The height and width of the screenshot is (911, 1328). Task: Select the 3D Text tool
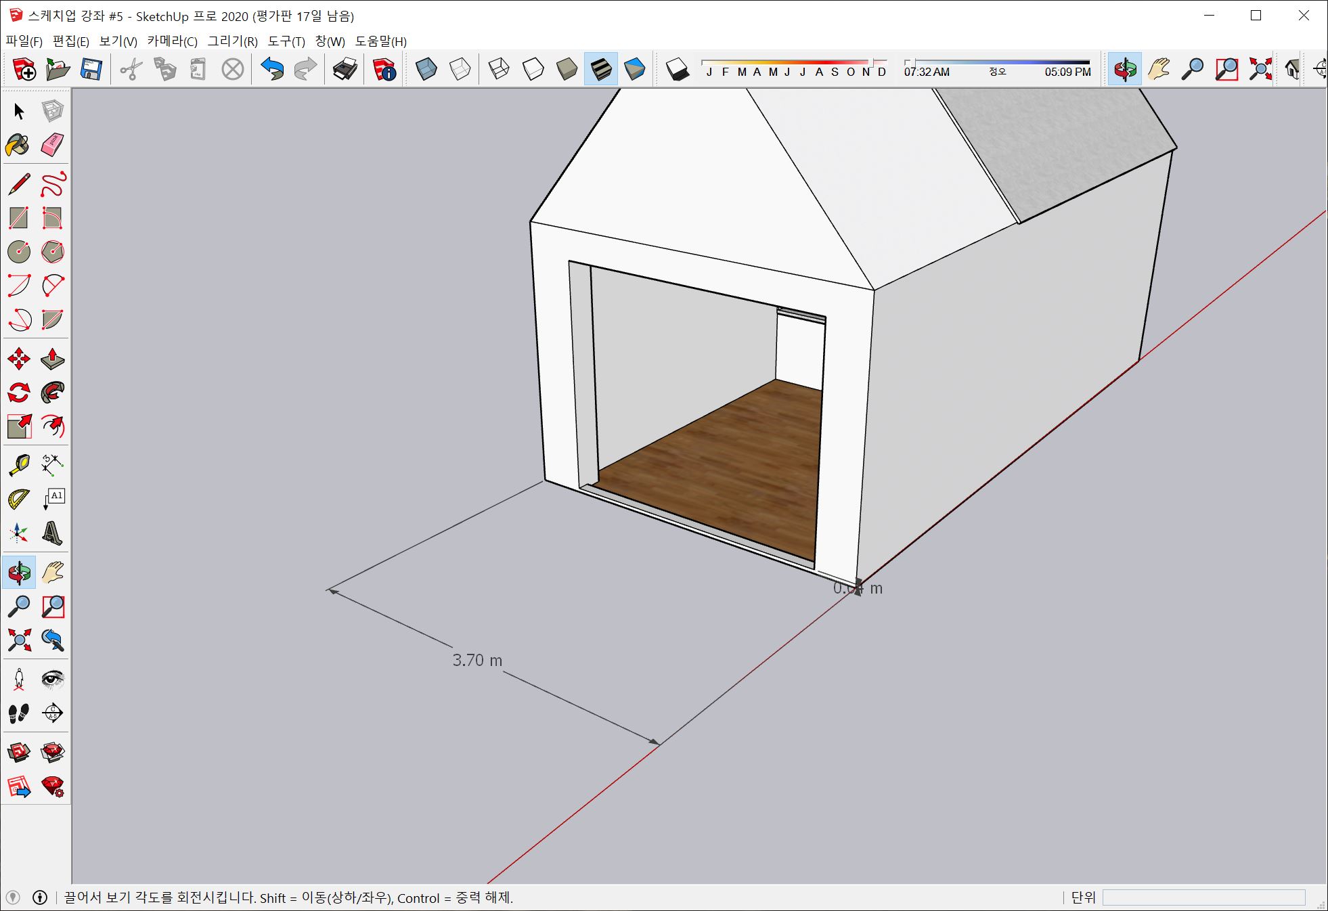tap(52, 533)
